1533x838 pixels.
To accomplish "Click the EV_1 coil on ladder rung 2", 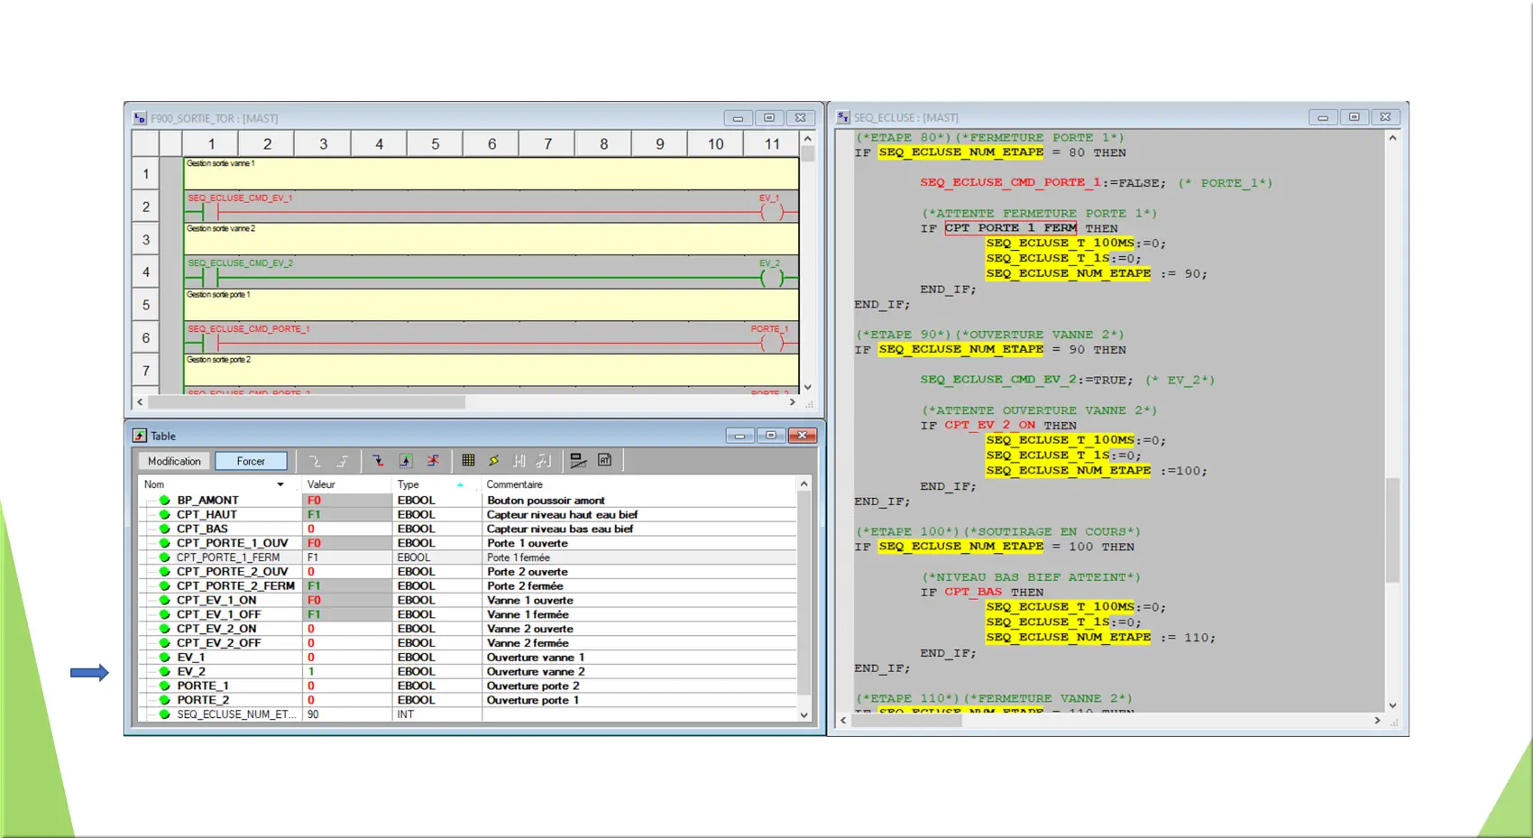I will point(772,213).
